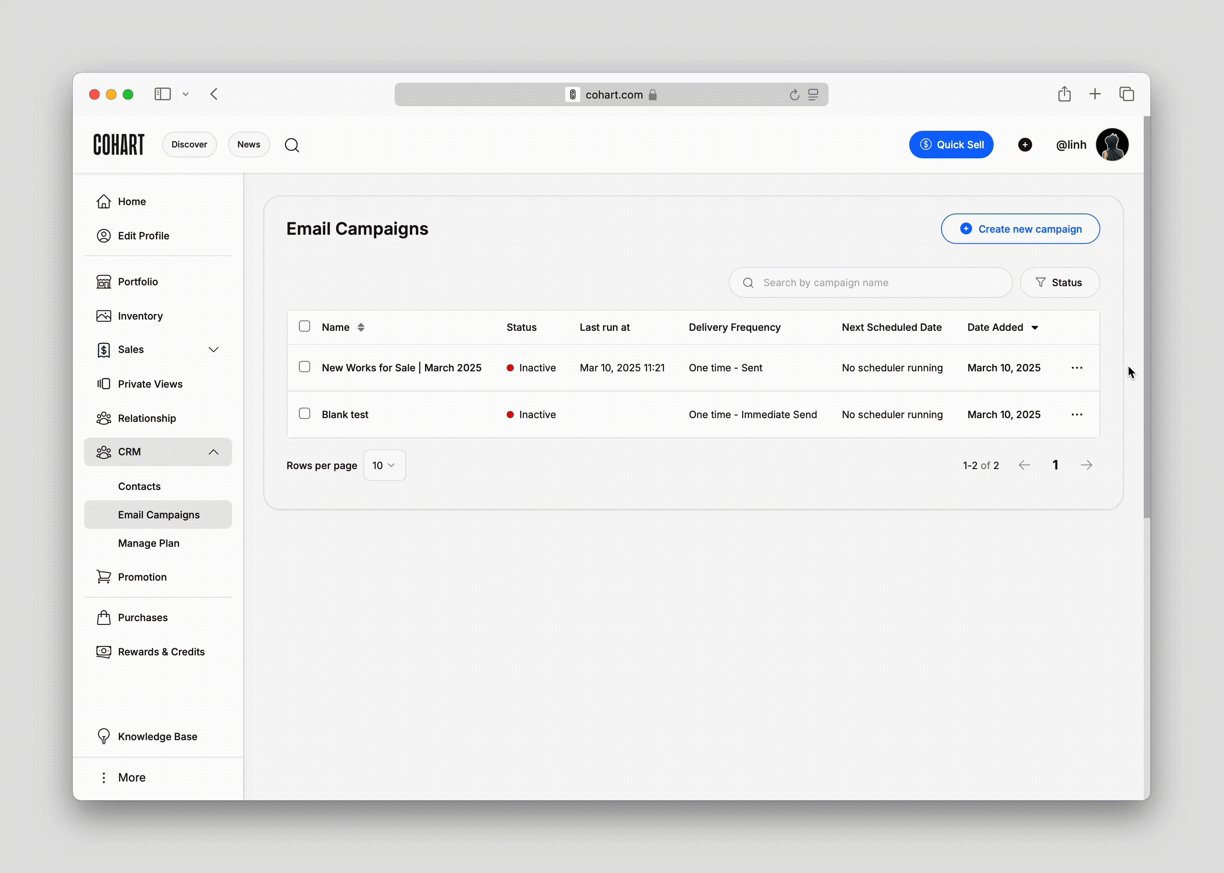Toggle Safari sidebar icon
The width and height of the screenshot is (1224, 873).
point(163,95)
